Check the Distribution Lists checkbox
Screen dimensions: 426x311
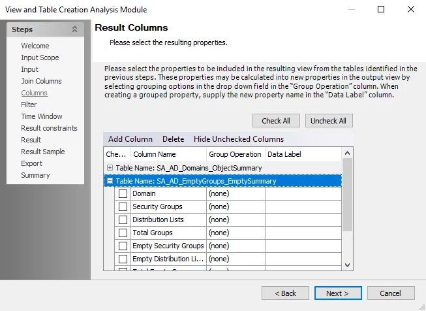point(123,220)
